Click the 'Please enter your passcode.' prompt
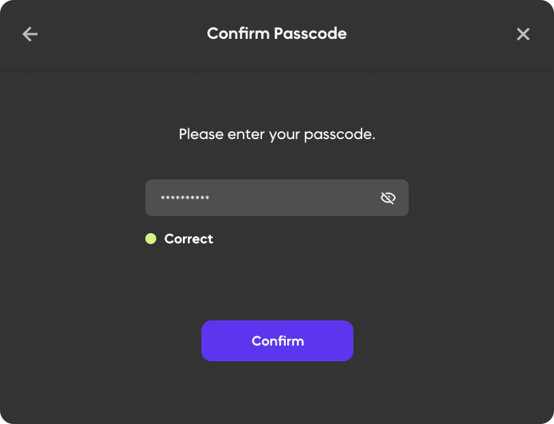Image resolution: width=554 pixels, height=424 pixels. pyautogui.click(x=277, y=134)
